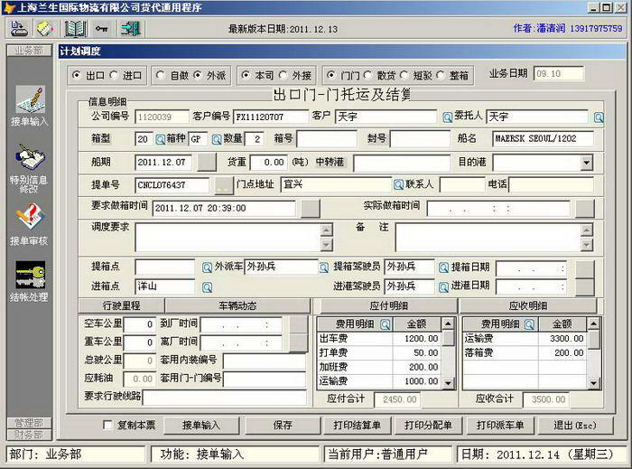632x469 pixels.
Task: Open the 财务部 sidebar section
Action: click(29, 435)
